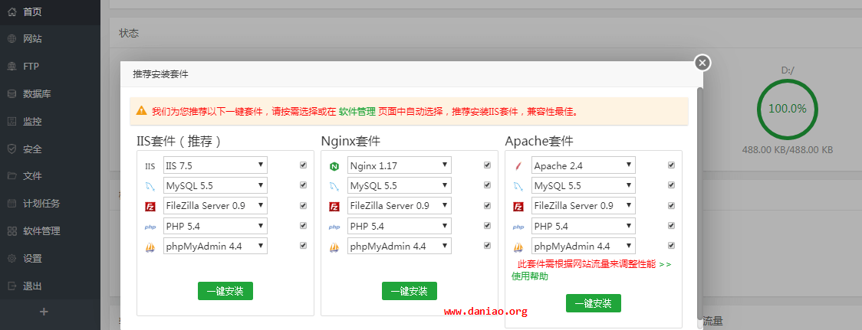Open MySQL 5.5 dropdown in IIS套件
862x330 pixels.
(215, 185)
